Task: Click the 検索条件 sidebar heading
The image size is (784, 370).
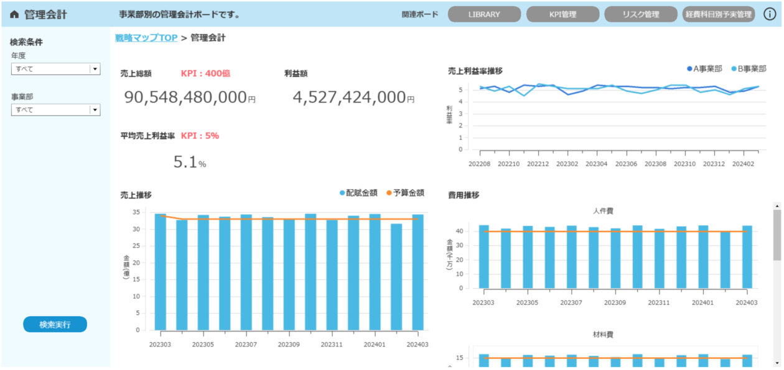Action: 26,42
